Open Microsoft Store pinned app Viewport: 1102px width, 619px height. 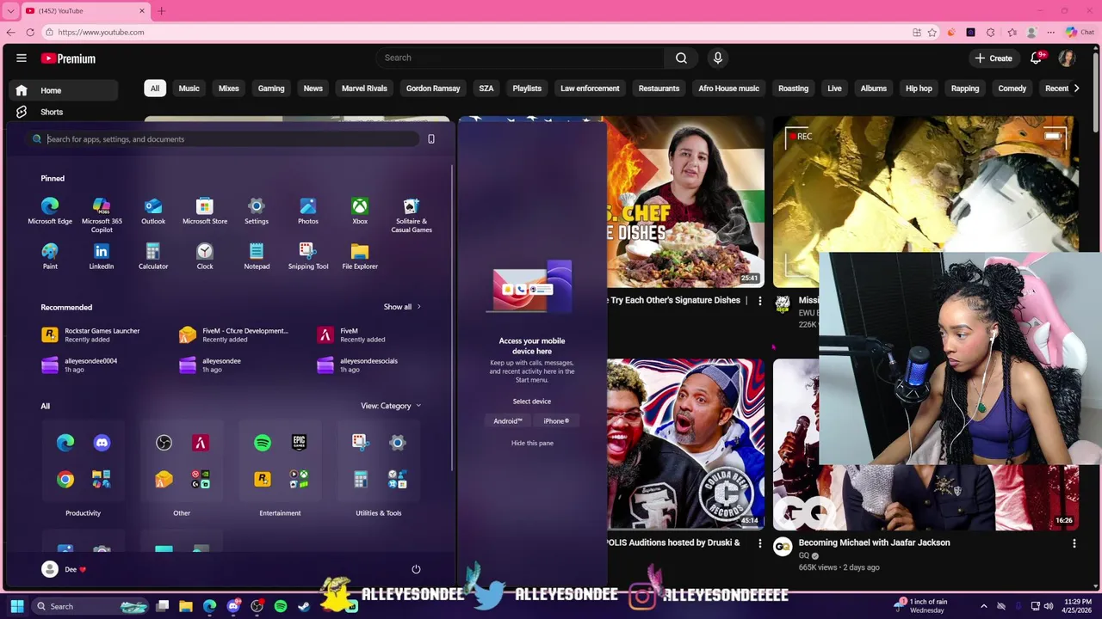tap(205, 211)
